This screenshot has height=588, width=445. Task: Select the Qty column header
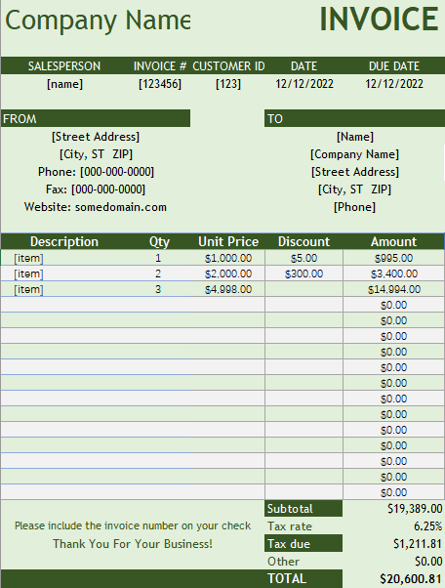click(159, 241)
